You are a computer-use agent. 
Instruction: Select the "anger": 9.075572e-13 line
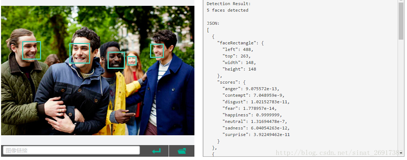[x=251, y=89]
